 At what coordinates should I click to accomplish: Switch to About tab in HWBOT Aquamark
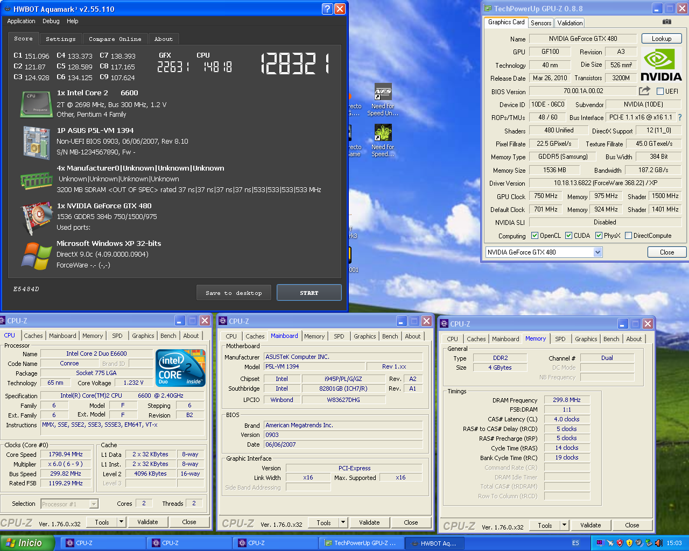pyautogui.click(x=164, y=39)
